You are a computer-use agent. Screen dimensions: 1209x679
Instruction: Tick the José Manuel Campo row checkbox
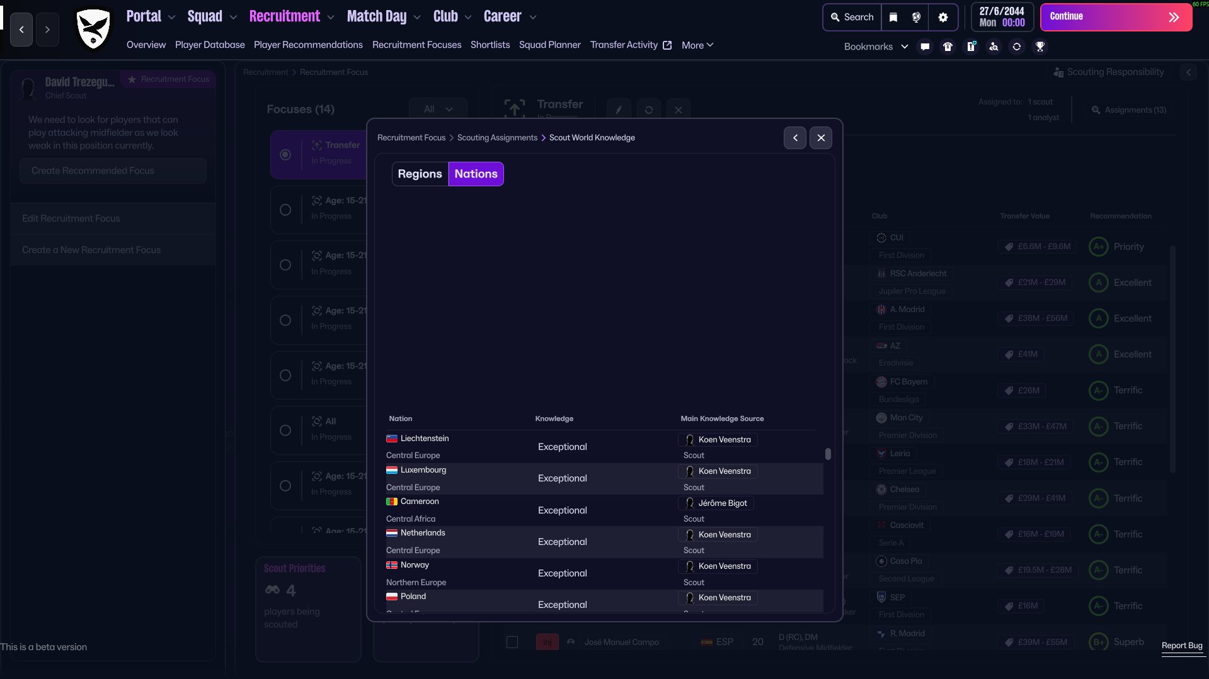click(x=512, y=642)
